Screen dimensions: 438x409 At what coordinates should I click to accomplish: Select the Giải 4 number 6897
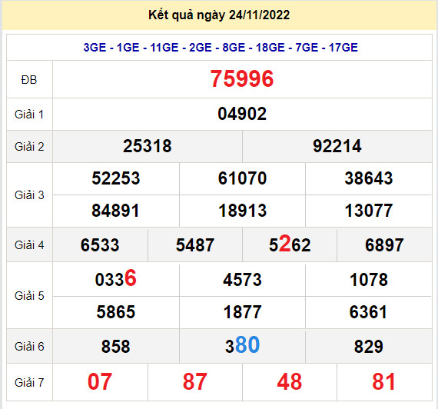384,245
